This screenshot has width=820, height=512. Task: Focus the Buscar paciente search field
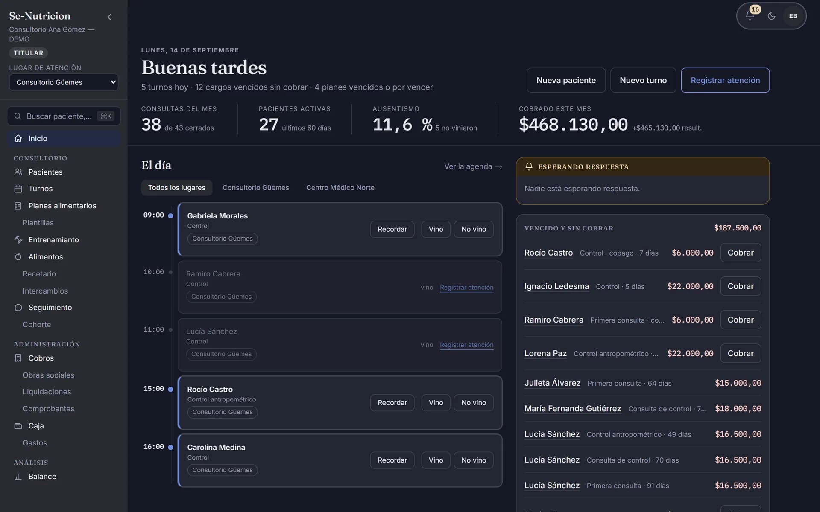[x=64, y=116]
